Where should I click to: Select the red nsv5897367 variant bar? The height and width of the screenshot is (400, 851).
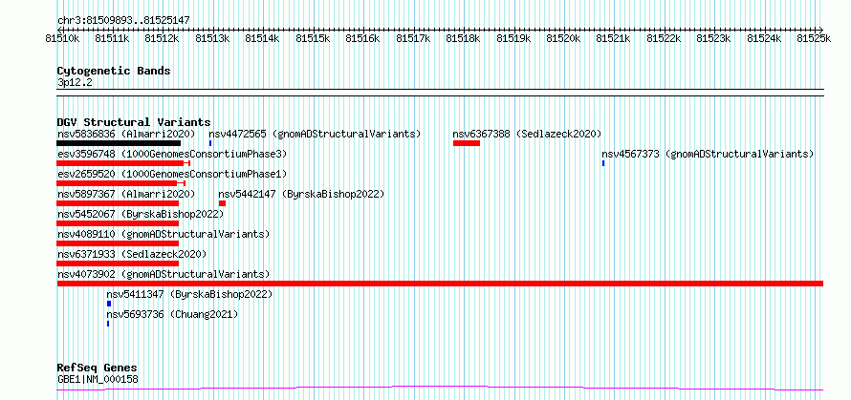coord(118,203)
